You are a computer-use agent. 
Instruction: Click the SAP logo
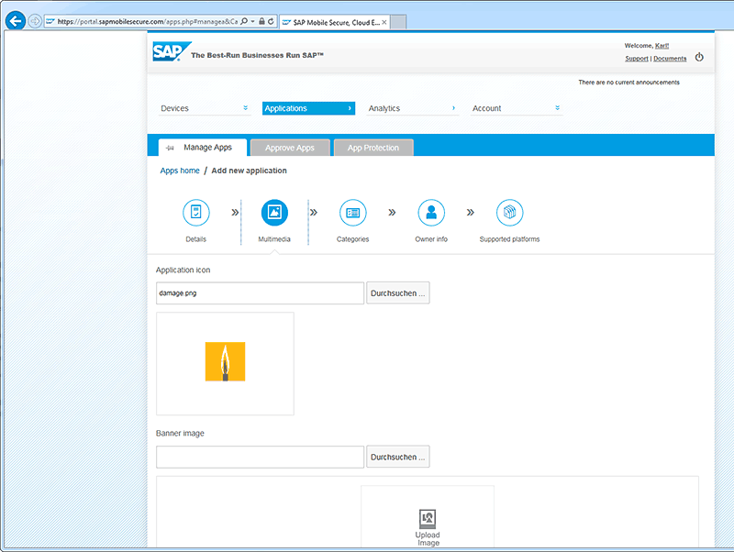coord(169,52)
